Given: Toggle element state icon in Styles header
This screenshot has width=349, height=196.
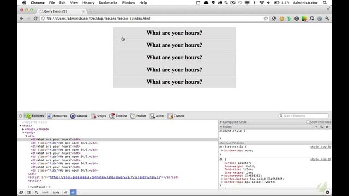Looking at the screenshot, I should point(322,127).
